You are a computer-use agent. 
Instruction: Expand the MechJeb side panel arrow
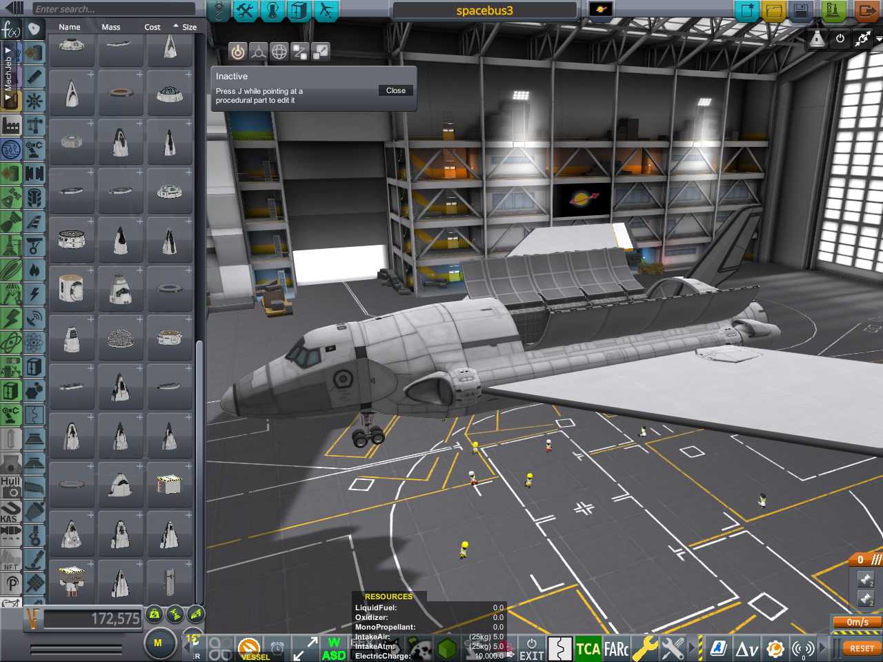pyautogui.click(x=8, y=50)
